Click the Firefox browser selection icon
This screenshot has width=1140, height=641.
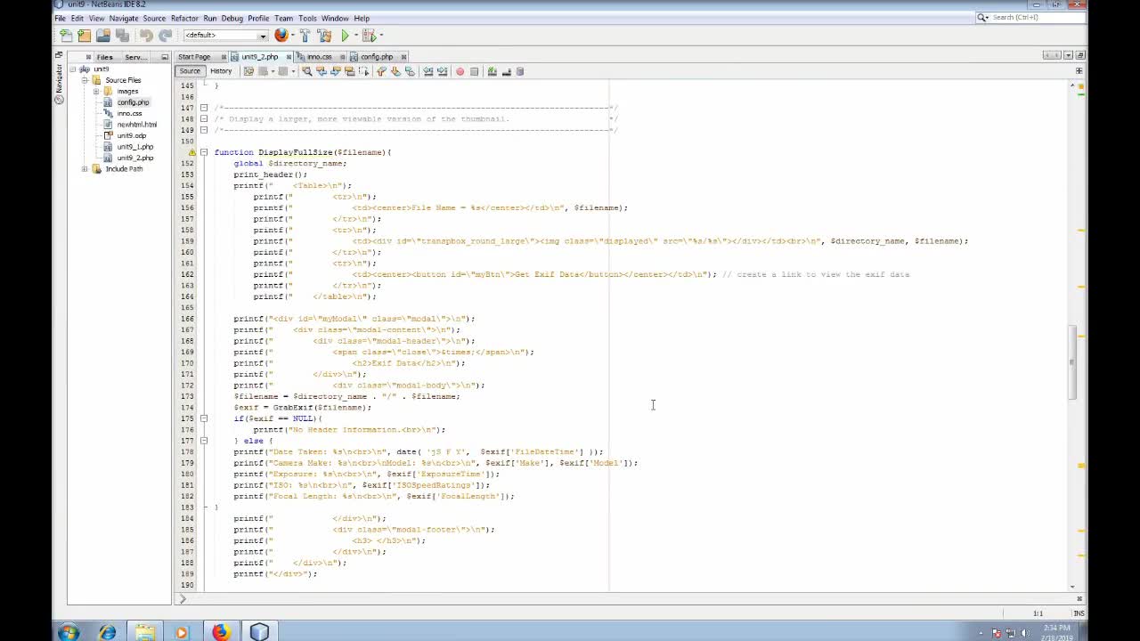click(281, 36)
